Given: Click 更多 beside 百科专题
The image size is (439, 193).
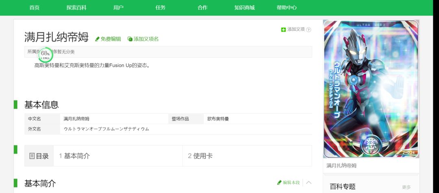Looking at the screenshot, I should click(406, 187).
